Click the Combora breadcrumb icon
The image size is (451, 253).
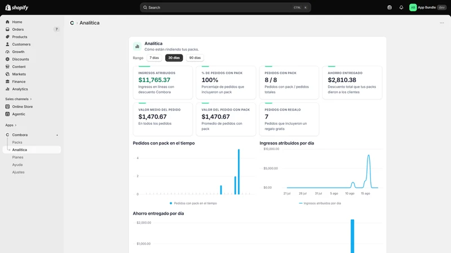click(72, 23)
